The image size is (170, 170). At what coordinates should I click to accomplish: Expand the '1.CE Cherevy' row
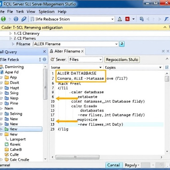click(11, 33)
